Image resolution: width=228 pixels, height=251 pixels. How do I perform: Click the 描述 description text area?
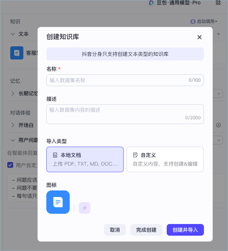[125, 114]
